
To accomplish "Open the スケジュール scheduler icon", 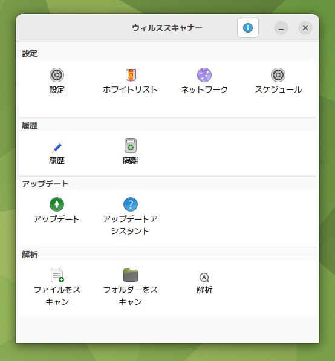I will 278,75.
